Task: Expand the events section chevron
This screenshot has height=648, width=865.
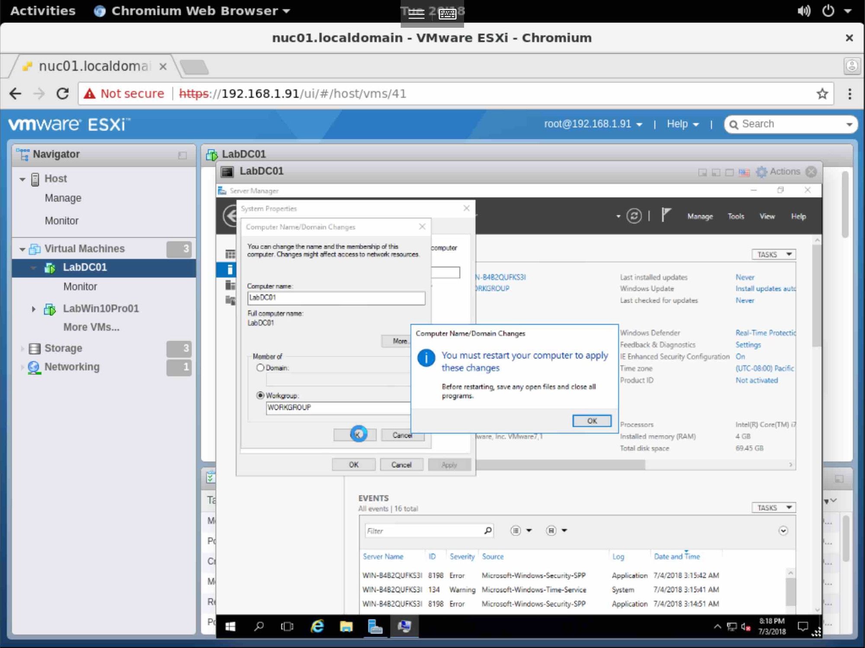Action: [x=783, y=530]
